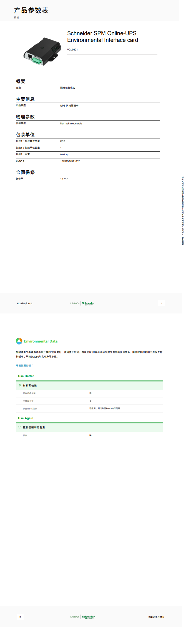Click the recycle icon beside 重新包装和再制造
This screenshot has width=186, height=627.
(20, 427)
